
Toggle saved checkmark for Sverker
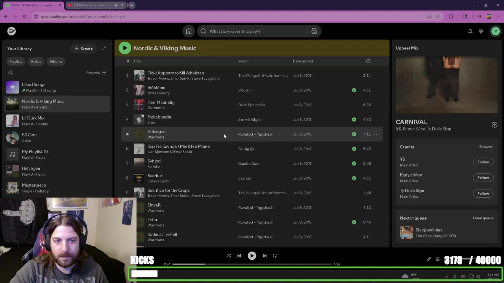[x=354, y=178]
